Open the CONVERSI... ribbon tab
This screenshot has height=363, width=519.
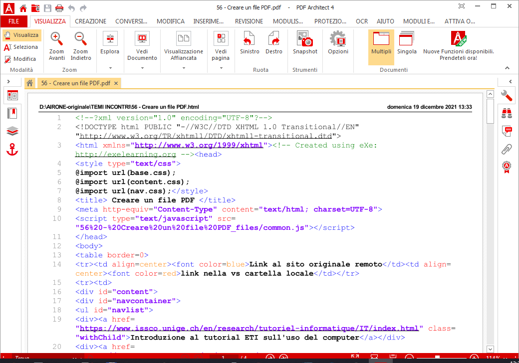tap(131, 21)
